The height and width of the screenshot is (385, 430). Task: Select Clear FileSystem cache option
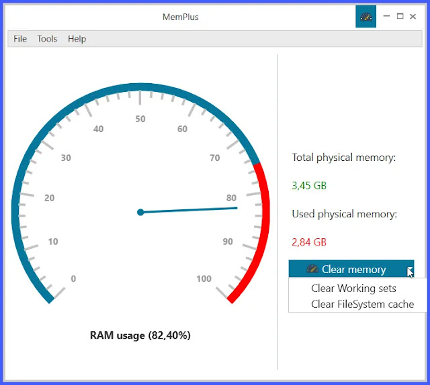pos(362,304)
